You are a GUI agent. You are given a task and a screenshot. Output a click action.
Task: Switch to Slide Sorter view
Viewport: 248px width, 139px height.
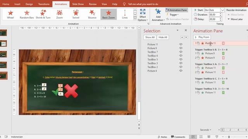tap(201, 137)
